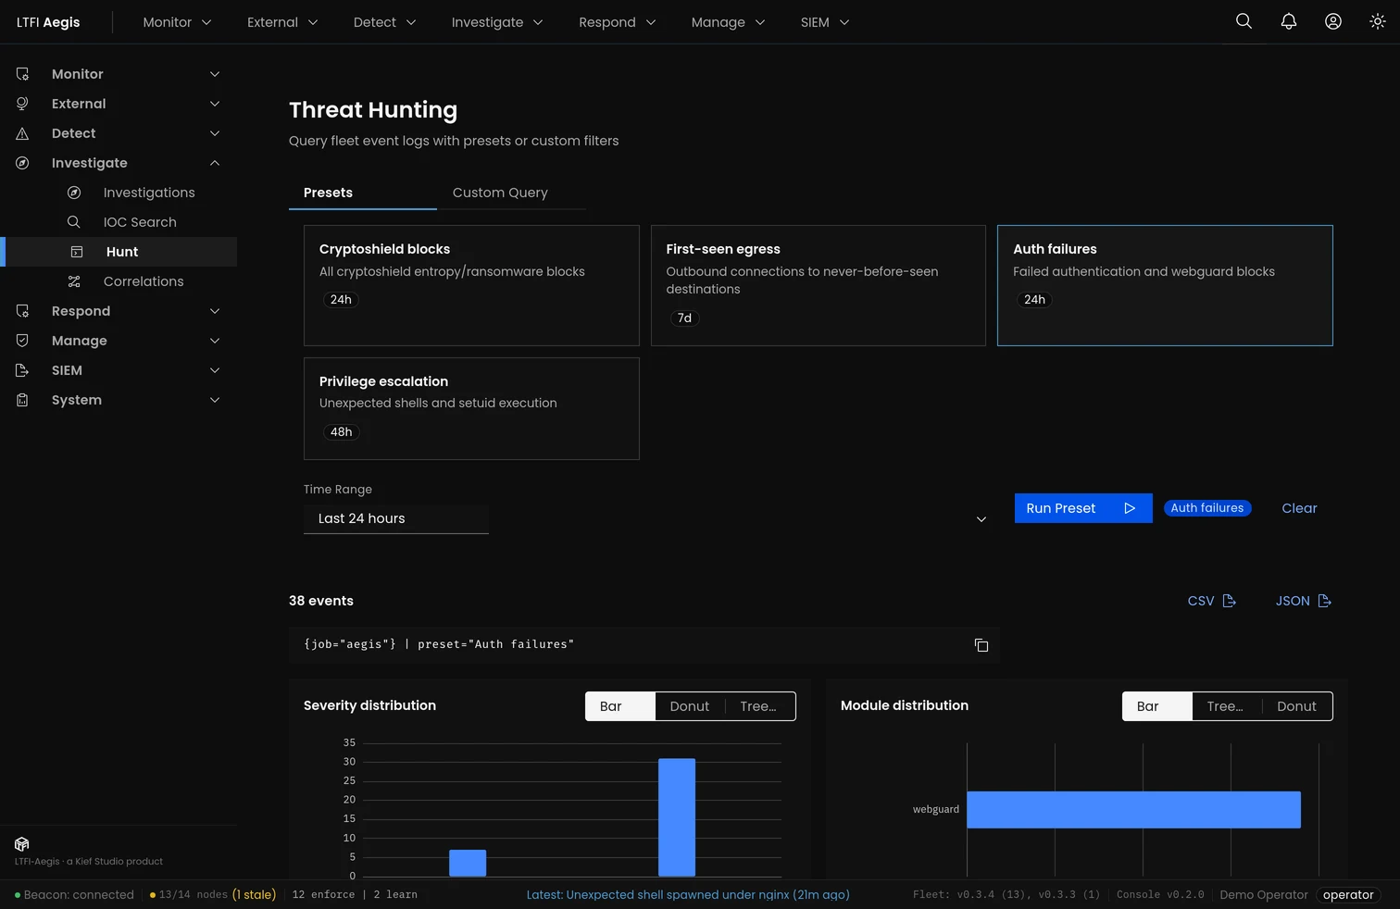Select the First-seen egress preset card
Image resolution: width=1400 pixels, height=909 pixels.
[819, 285]
